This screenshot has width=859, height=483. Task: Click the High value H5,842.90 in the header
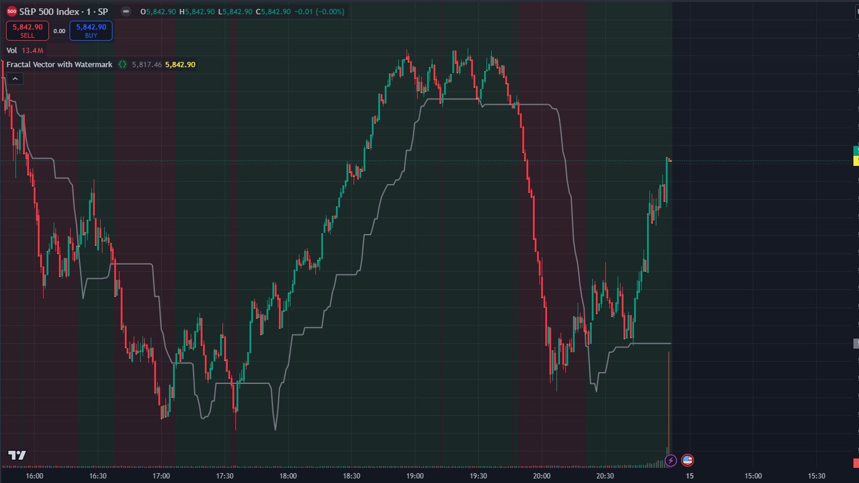pos(197,12)
